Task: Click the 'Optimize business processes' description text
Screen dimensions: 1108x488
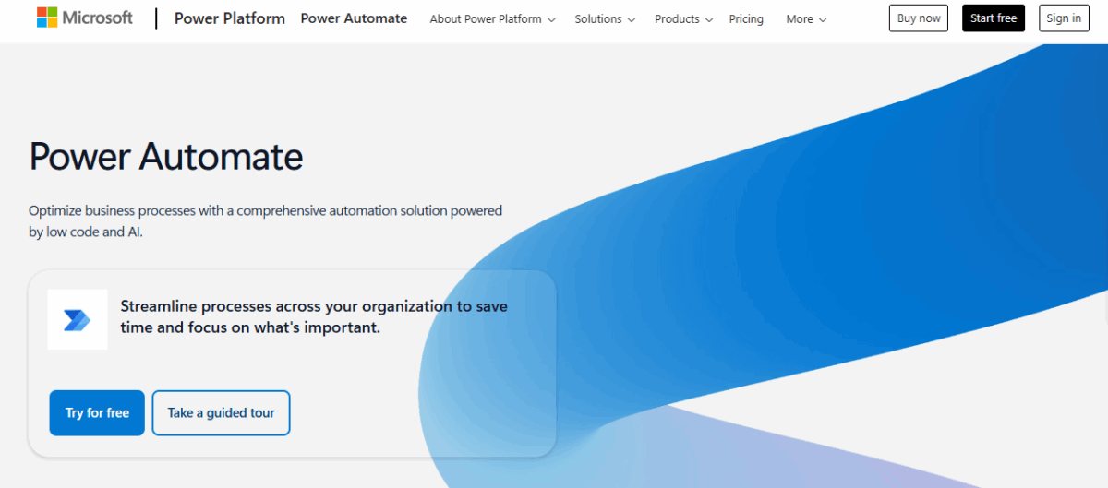Action: coord(266,221)
